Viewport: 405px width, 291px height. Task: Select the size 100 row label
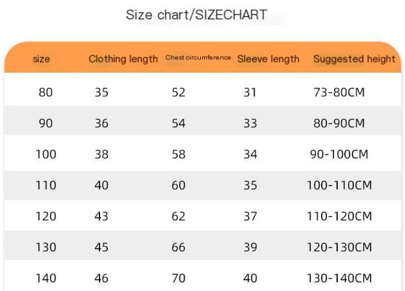[x=46, y=154]
